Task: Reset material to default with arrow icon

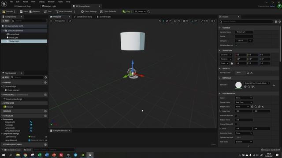Action: pos(274,85)
